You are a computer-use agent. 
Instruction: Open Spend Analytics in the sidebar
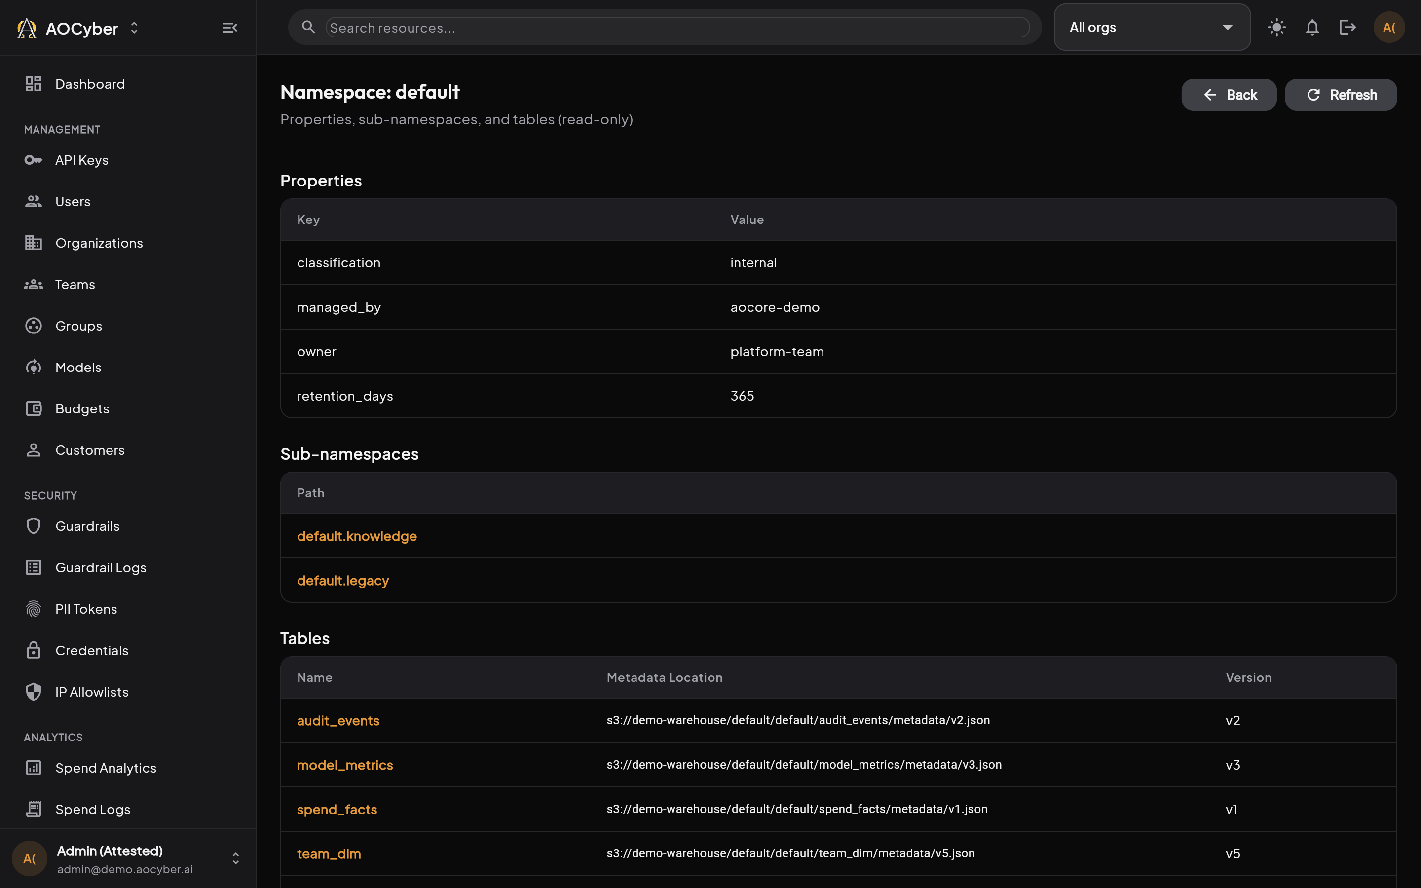tap(106, 768)
